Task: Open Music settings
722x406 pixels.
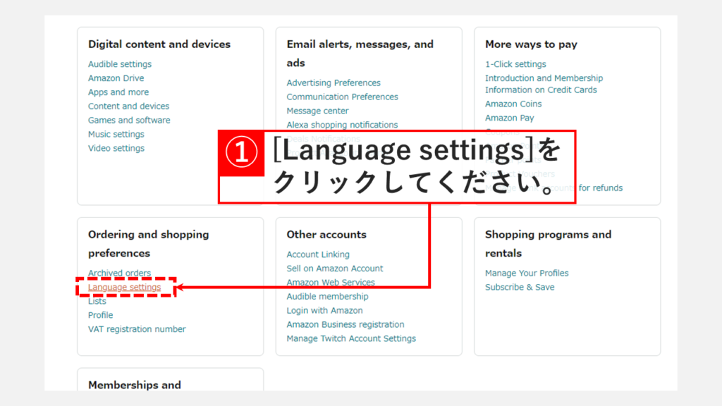Action: pos(116,134)
